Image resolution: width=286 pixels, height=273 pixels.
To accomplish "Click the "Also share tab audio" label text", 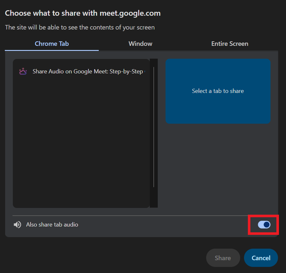I will pyautogui.click(x=52, y=224).
